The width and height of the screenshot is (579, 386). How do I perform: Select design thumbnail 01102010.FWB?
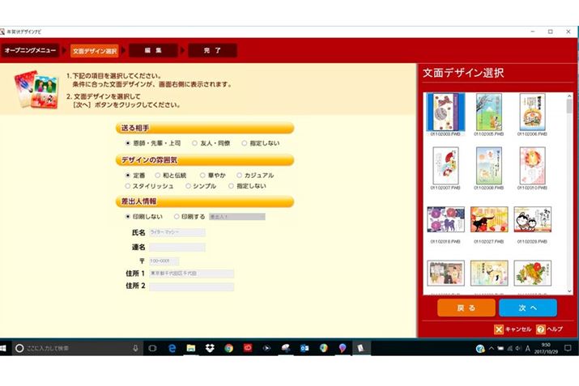pyautogui.click(x=532, y=166)
